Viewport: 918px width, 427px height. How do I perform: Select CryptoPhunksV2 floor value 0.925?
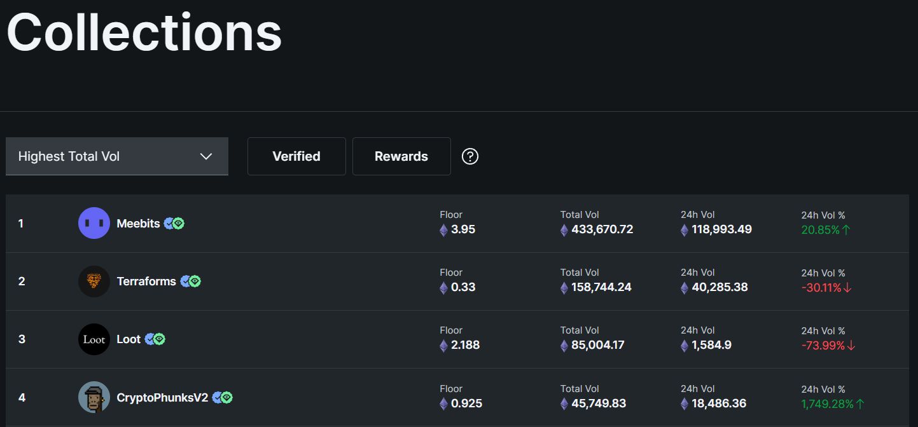(x=467, y=403)
